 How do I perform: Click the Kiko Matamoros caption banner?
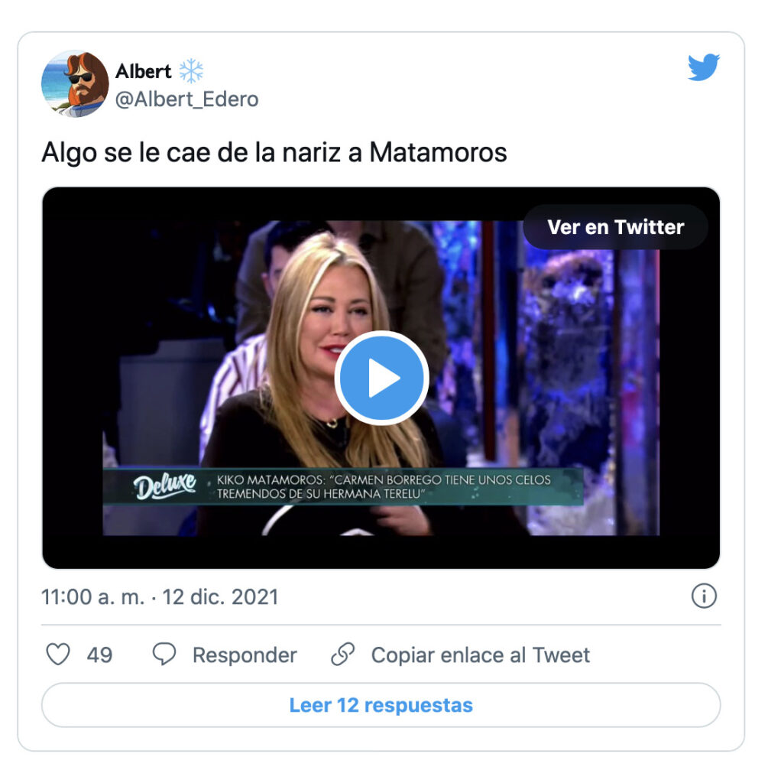pyautogui.click(x=343, y=486)
